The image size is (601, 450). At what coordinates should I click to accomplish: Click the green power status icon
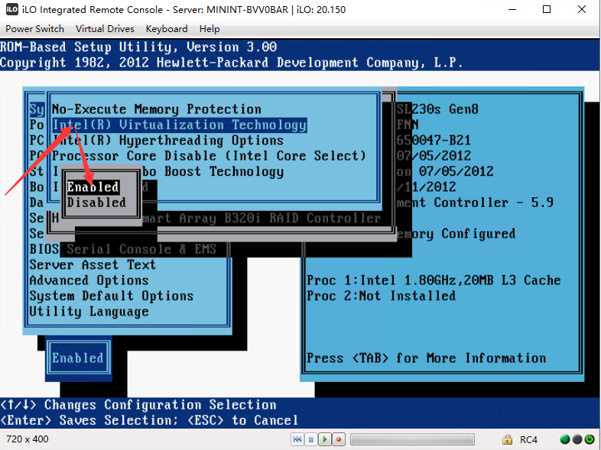point(590,439)
